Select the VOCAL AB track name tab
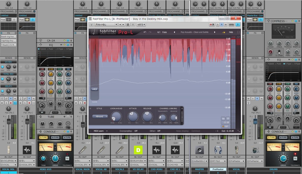 101,169
